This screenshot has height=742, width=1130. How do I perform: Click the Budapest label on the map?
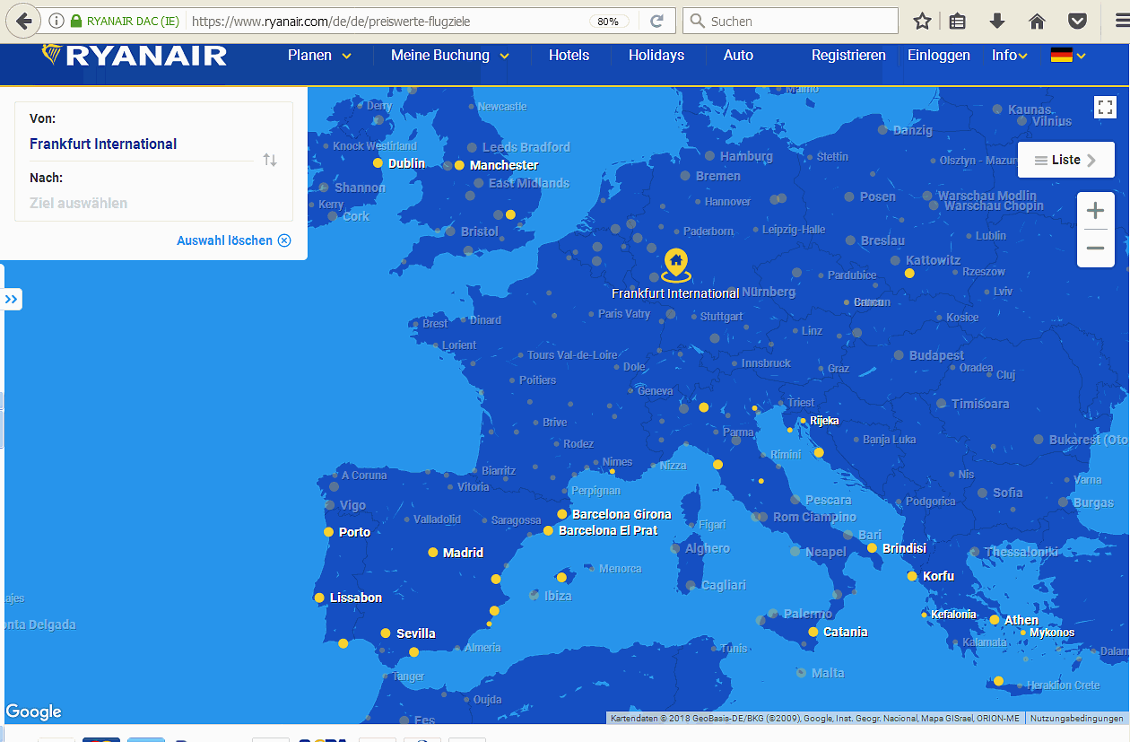point(936,355)
